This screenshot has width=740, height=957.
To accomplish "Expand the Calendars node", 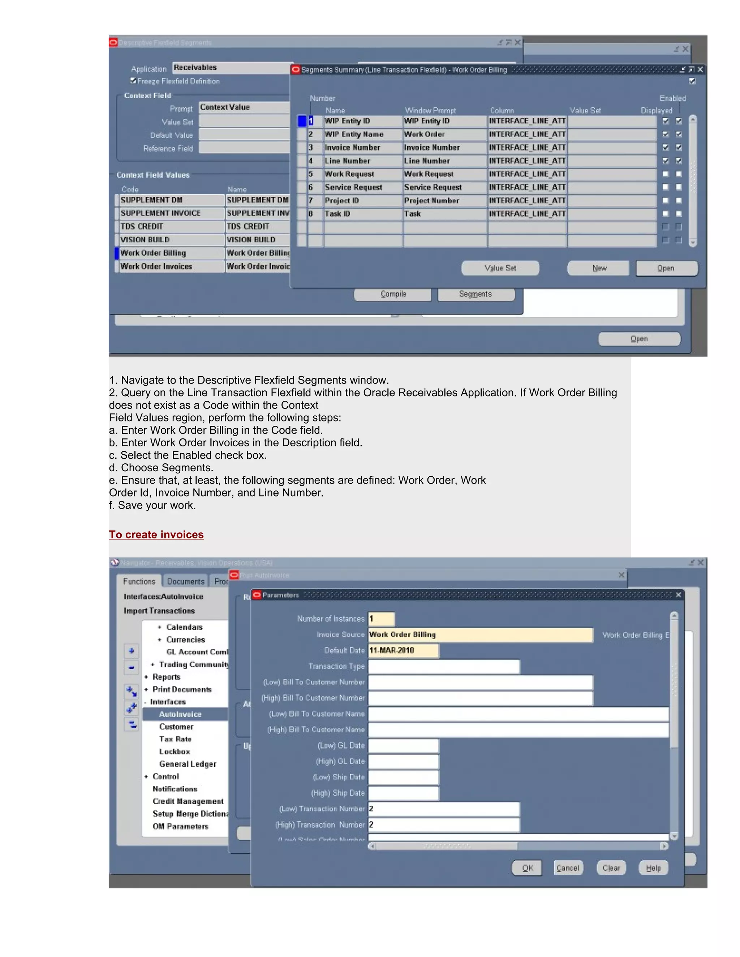I will (159, 628).
